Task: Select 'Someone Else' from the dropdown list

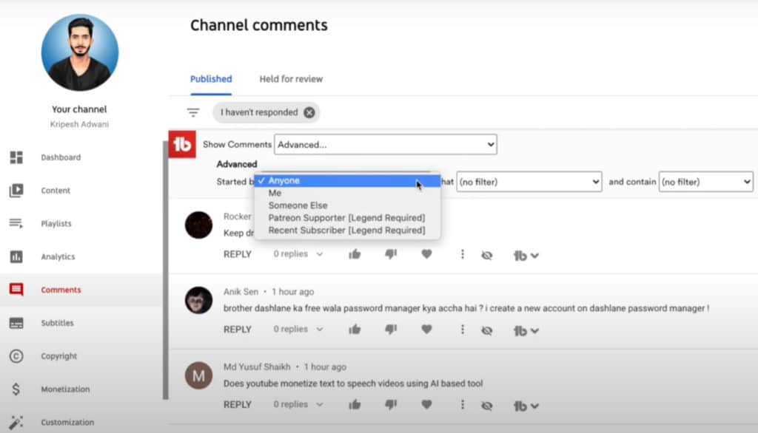Action: pyautogui.click(x=298, y=205)
